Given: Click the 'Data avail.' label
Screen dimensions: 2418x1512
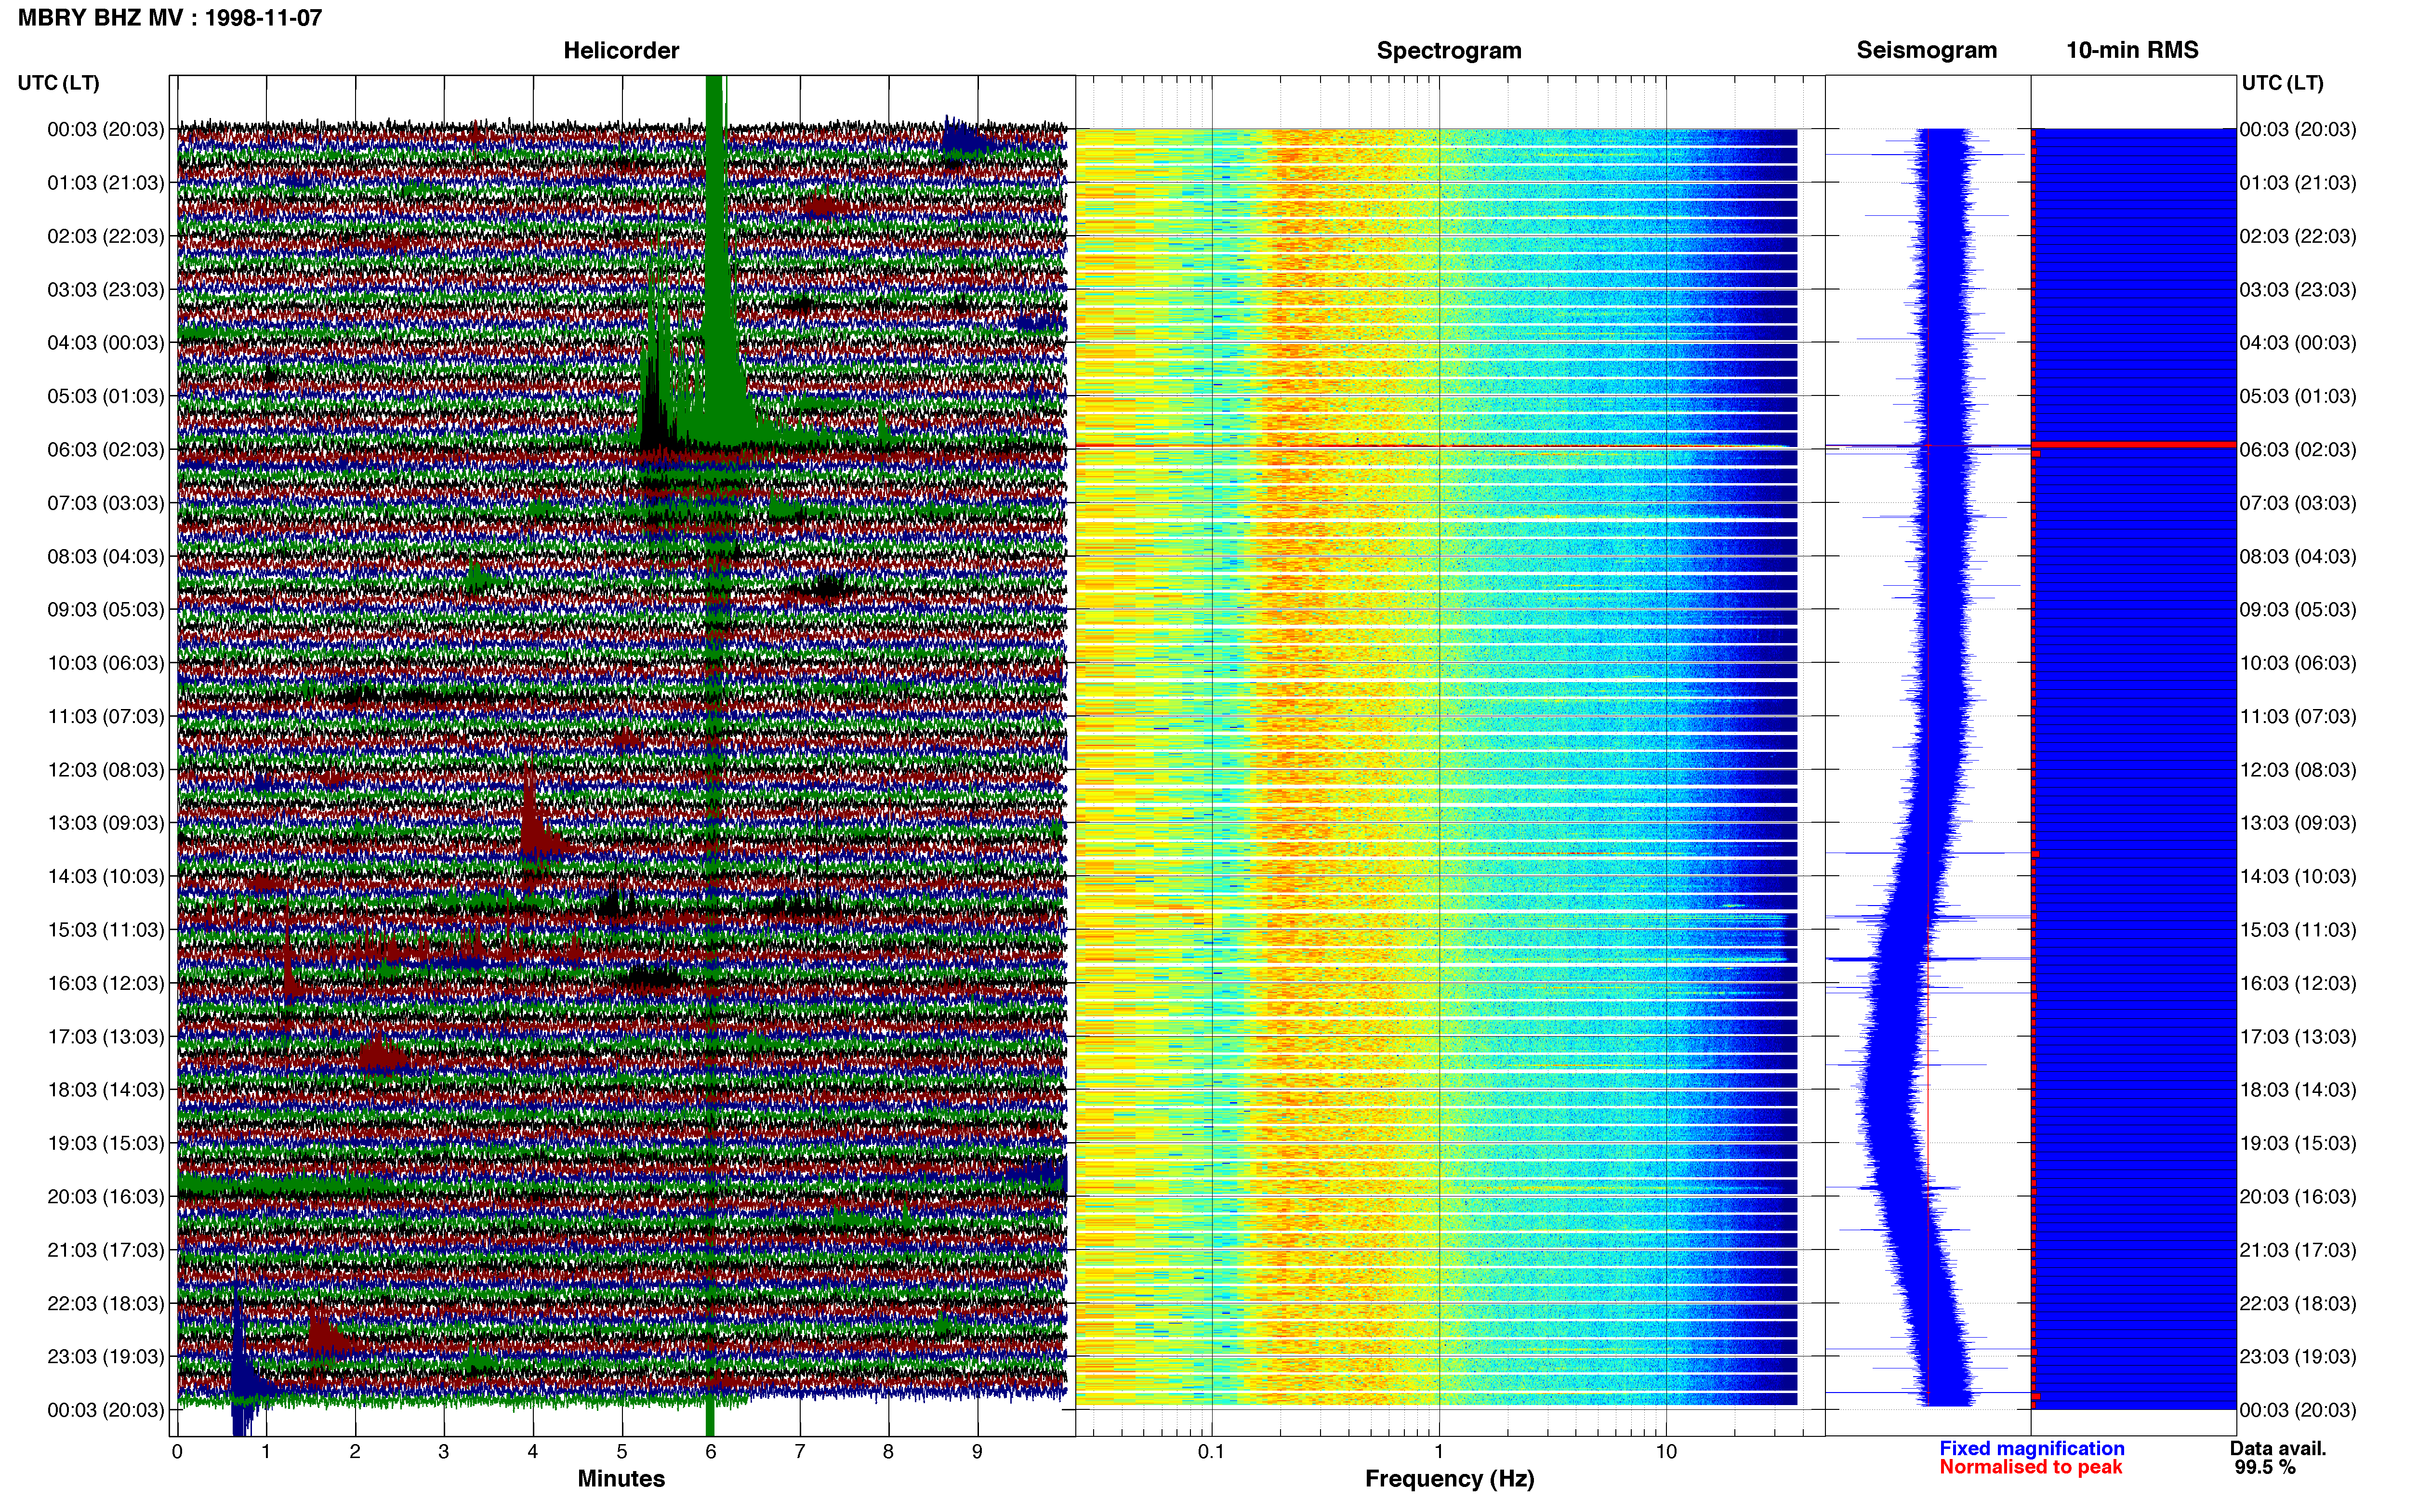Looking at the screenshot, I should point(2278,1449).
